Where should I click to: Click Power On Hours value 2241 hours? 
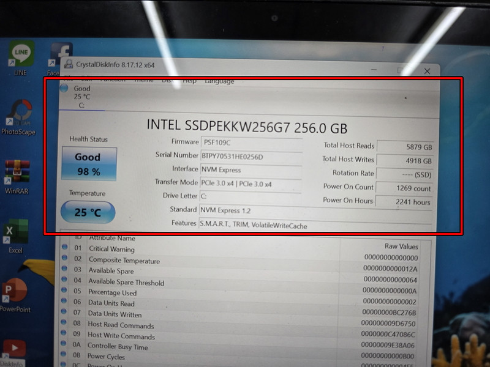(x=404, y=202)
